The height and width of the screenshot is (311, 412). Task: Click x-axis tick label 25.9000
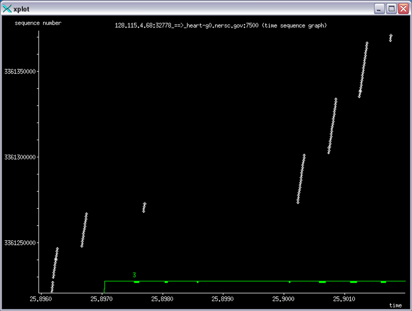(x=283, y=299)
